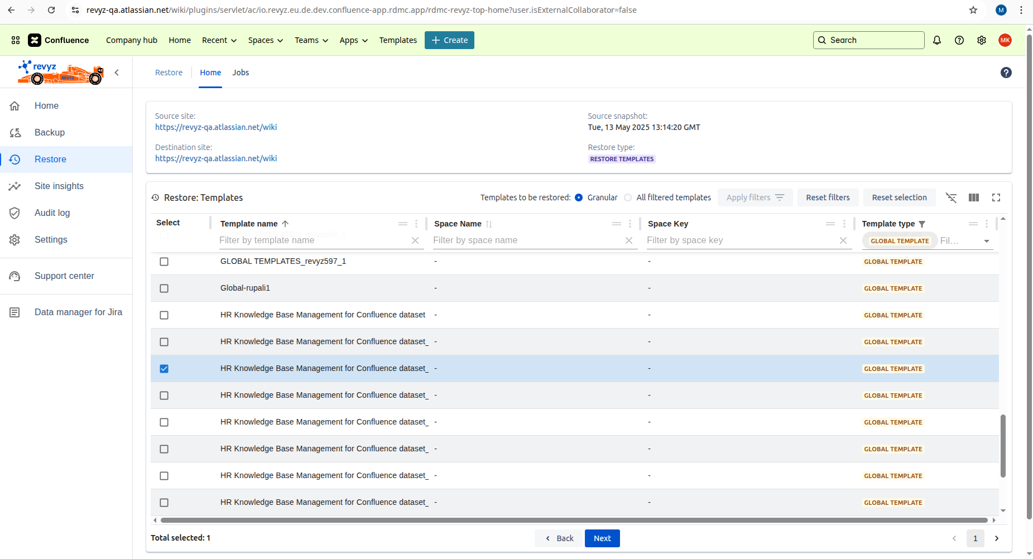Collapse the revyz sidebar with chevron
Viewport: 1033px width, 559px height.
pyautogui.click(x=117, y=73)
